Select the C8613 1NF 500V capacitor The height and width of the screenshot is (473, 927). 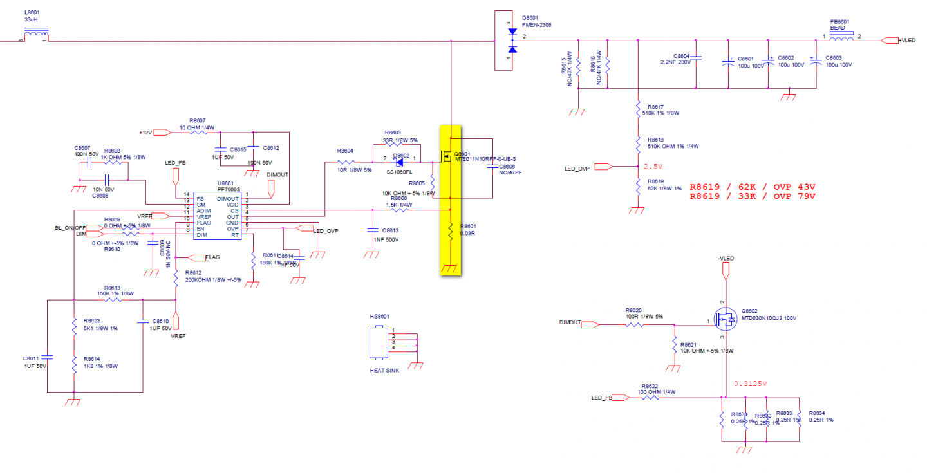(371, 230)
